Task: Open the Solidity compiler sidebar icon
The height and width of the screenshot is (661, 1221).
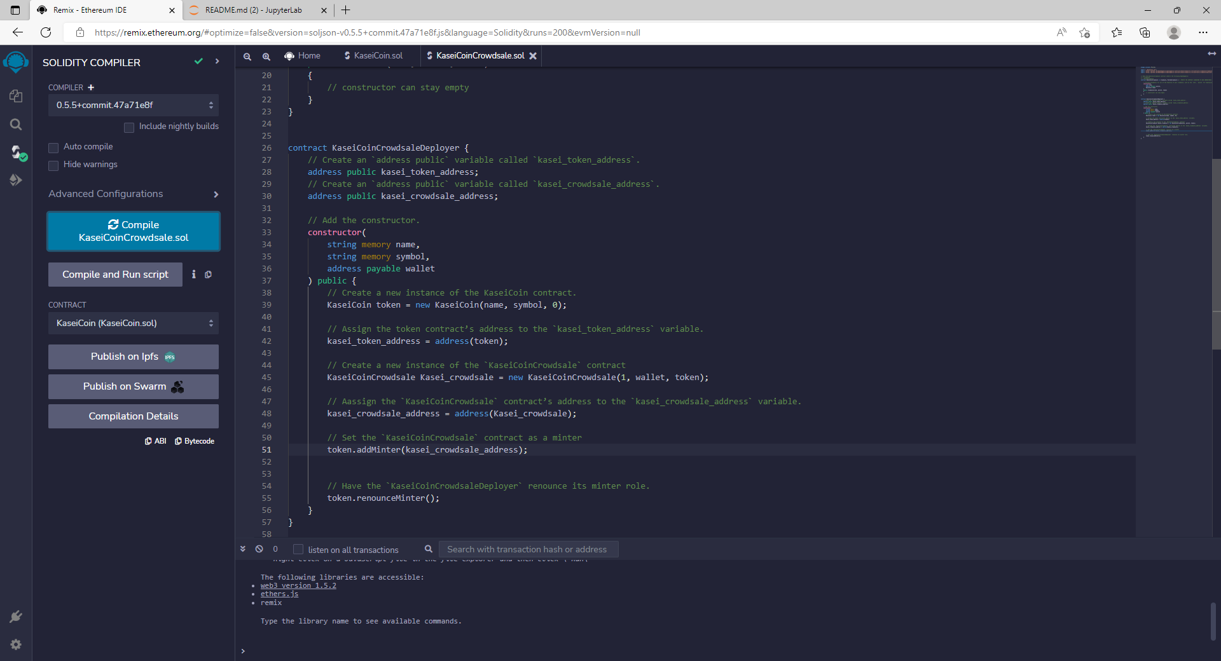Action: pos(17,153)
